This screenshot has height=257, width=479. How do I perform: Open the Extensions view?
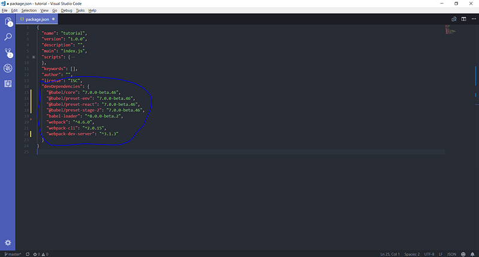(8, 84)
